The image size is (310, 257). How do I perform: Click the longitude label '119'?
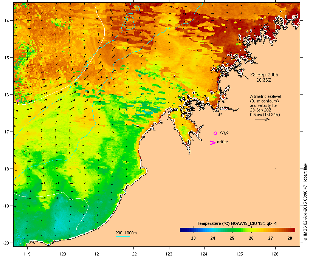[x=27, y=254]
